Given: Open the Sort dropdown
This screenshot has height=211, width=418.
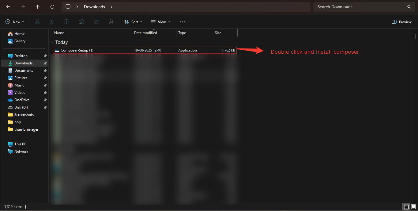Looking at the screenshot, I should tap(133, 22).
